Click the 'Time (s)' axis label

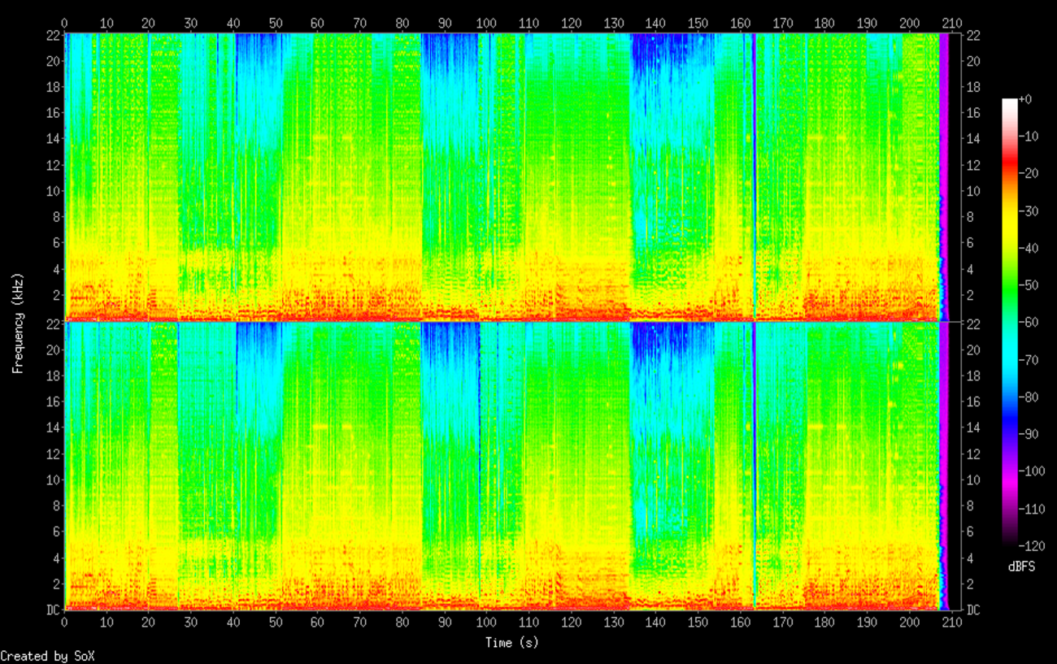pyautogui.click(x=511, y=642)
